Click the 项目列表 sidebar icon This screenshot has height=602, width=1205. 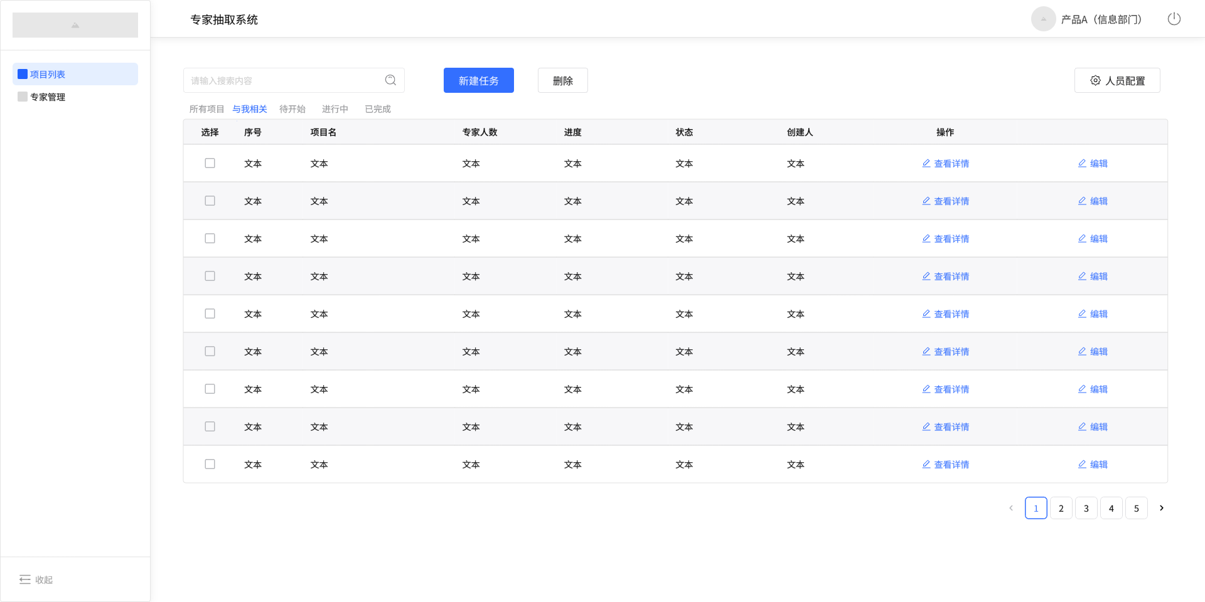[23, 74]
